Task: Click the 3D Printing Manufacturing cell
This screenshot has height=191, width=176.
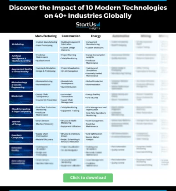Action: 46,45
